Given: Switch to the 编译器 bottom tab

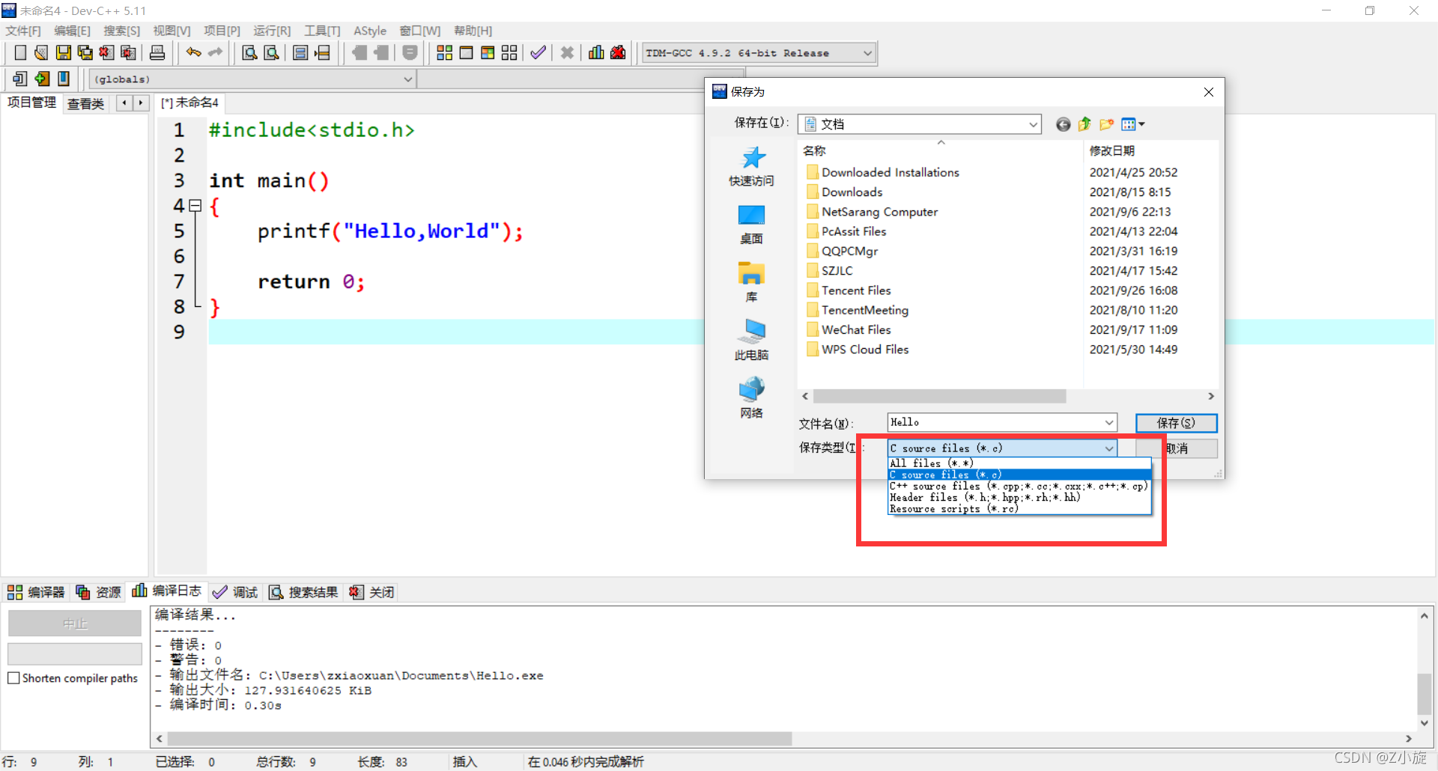Looking at the screenshot, I should [37, 592].
